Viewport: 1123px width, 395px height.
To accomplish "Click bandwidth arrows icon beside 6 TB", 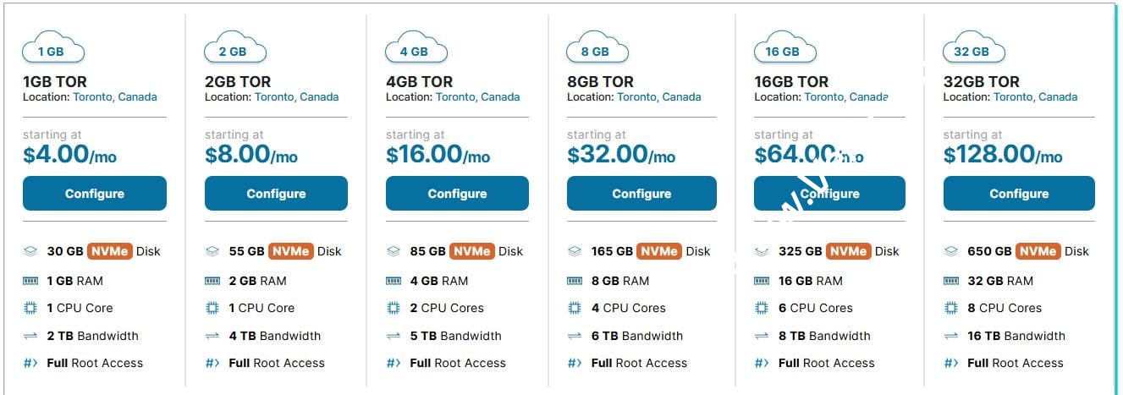I will [x=575, y=336].
